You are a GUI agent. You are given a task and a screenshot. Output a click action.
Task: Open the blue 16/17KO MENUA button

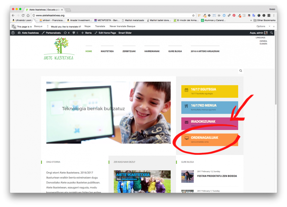[209, 107]
